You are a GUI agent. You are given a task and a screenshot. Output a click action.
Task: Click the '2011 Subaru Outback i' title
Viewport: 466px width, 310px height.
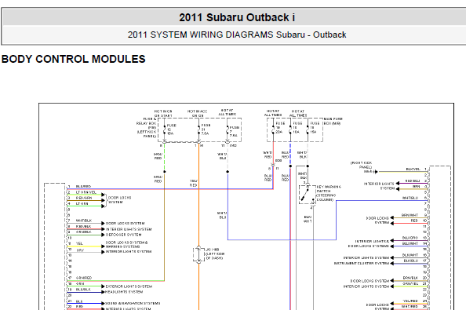click(x=237, y=17)
